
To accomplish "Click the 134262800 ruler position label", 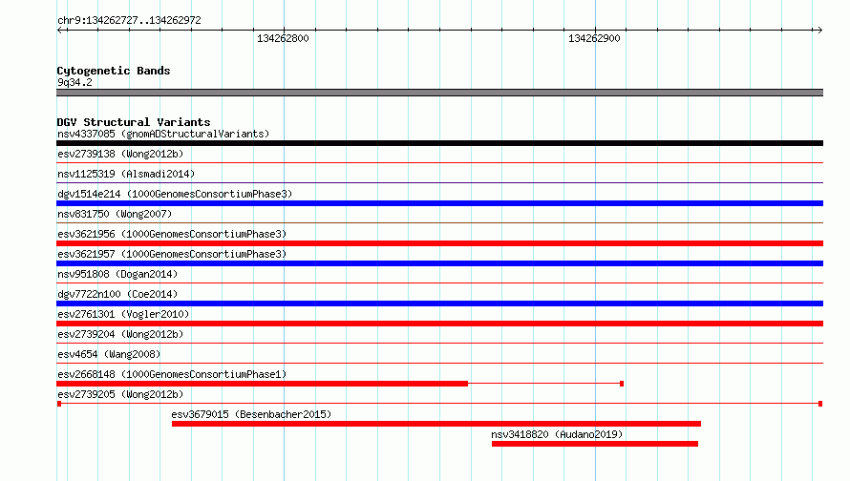I will 283,38.
